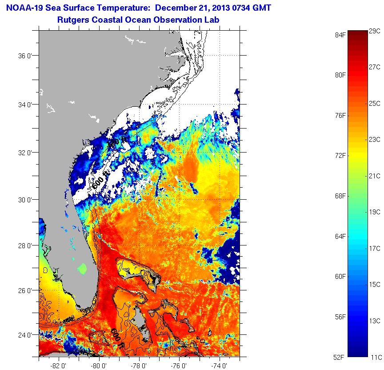Click the 32 0' latitude label

click(25, 153)
